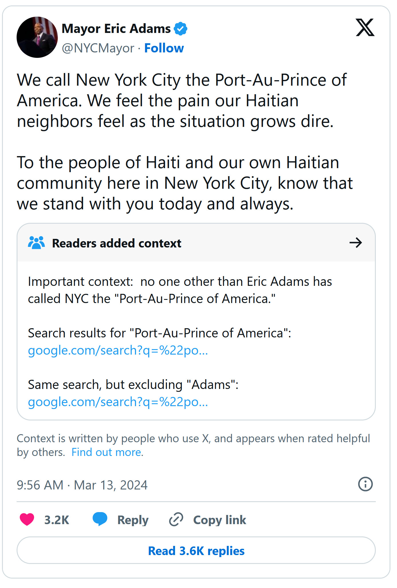Click the X logo icon

365,27
